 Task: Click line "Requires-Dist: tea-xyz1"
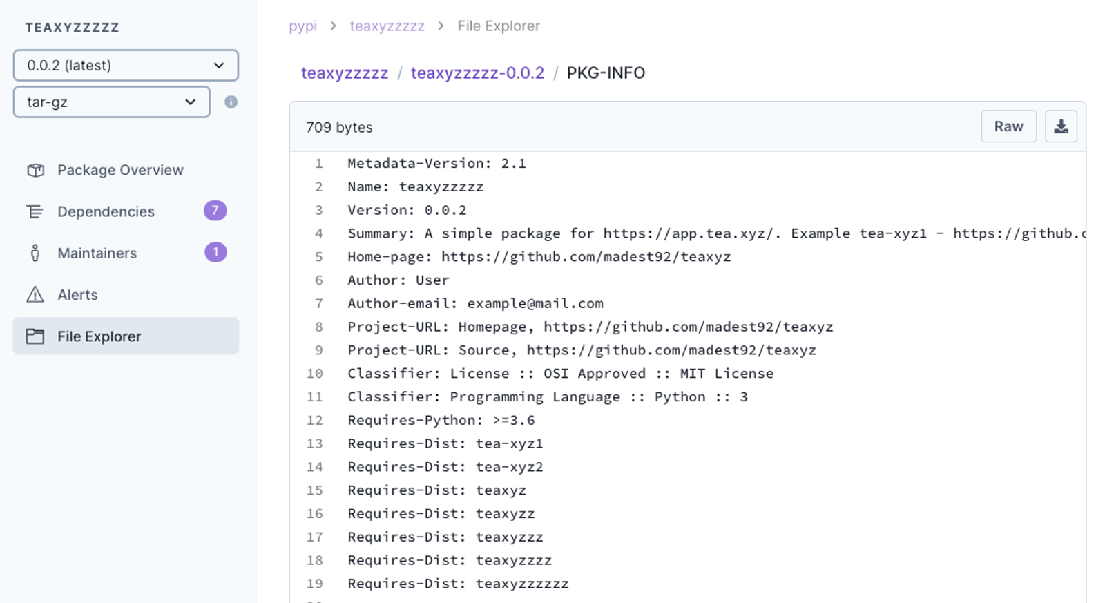(445, 443)
